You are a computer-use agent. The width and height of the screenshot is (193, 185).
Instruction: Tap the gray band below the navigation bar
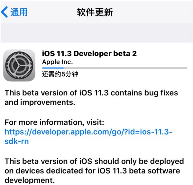coord(96,33)
